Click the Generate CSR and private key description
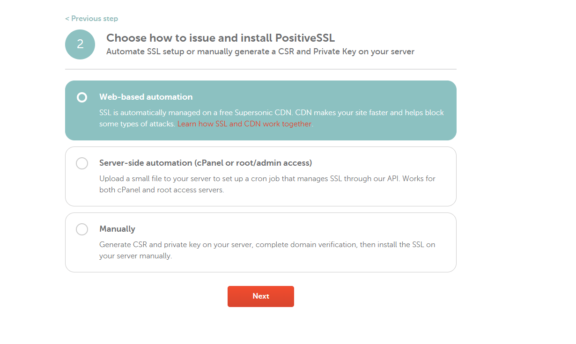This screenshot has height=344, width=576. coord(267,245)
